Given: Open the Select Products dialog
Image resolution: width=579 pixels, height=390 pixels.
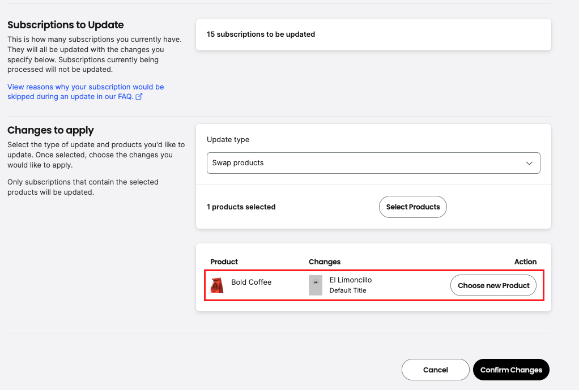Looking at the screenshot, I should click(412, 207).
